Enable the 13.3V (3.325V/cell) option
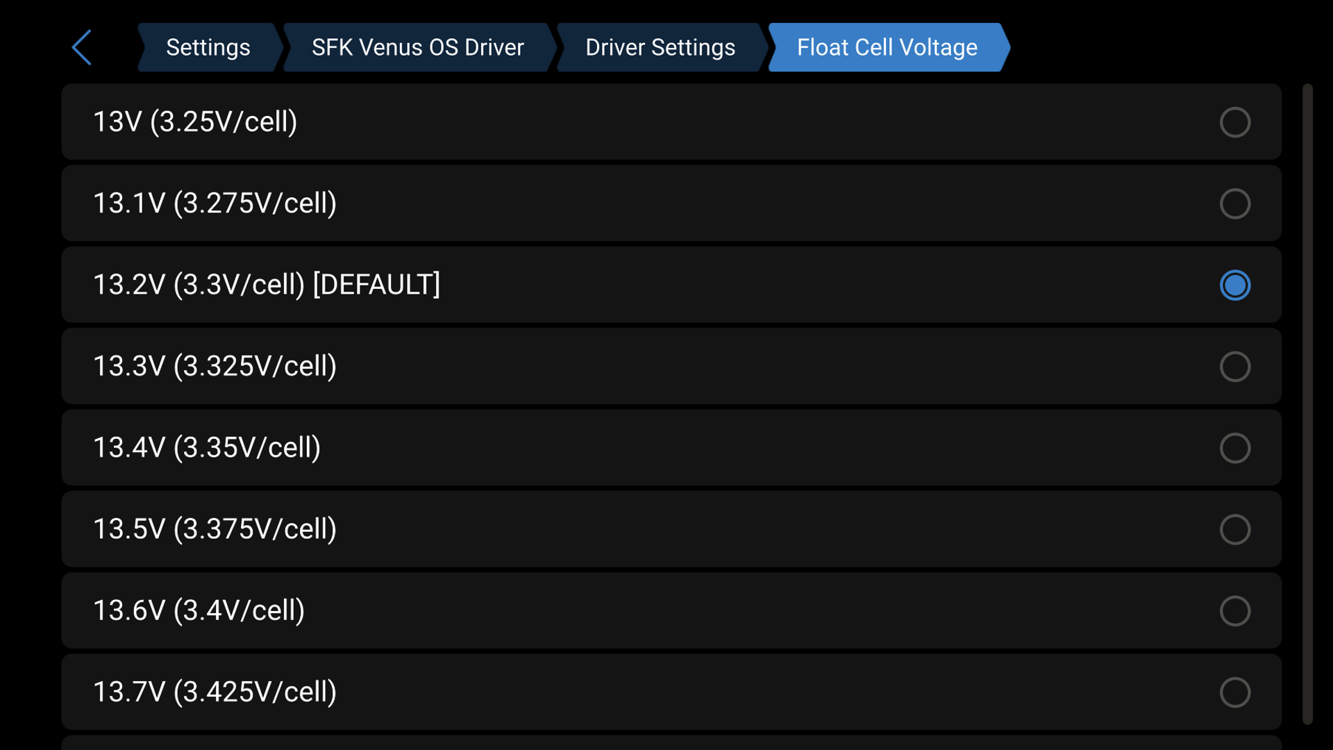This screenshot has height=750, width=1333. pos(1235,367)
